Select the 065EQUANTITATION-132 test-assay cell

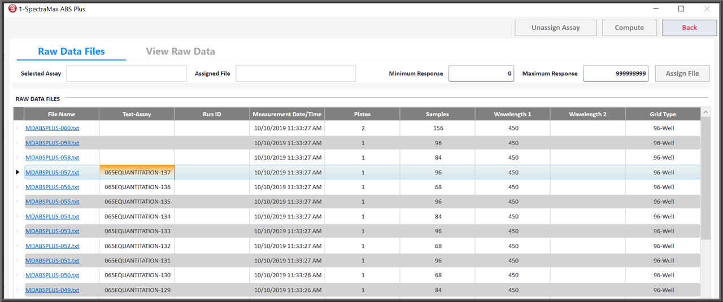(x=137, y=246)
